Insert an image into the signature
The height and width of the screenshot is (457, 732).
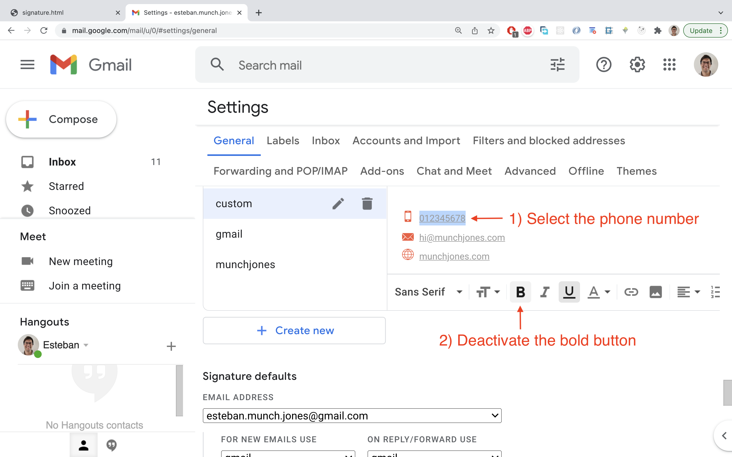tap(656, 292)
